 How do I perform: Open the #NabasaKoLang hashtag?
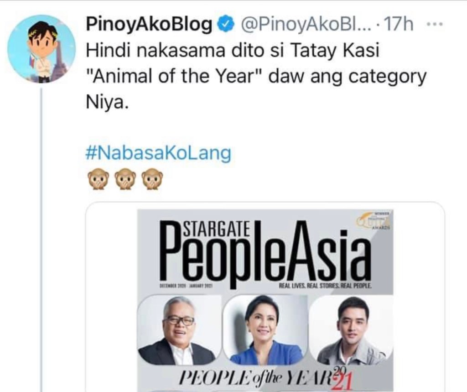tap(158, 153)
